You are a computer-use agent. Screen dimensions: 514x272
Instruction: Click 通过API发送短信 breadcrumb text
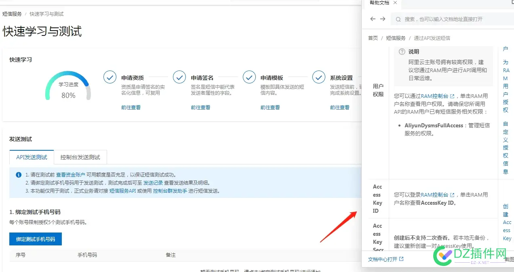432,38
